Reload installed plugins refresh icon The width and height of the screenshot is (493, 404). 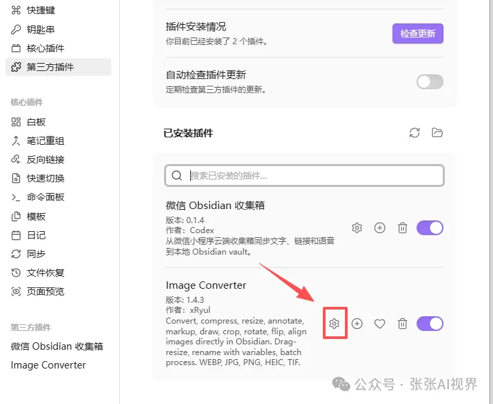[415, 133]
